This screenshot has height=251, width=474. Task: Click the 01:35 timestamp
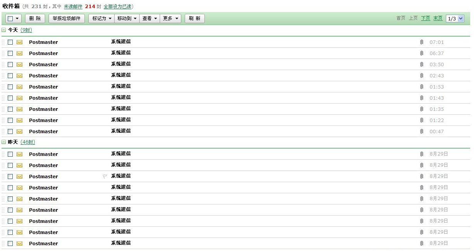click(437, 109)
